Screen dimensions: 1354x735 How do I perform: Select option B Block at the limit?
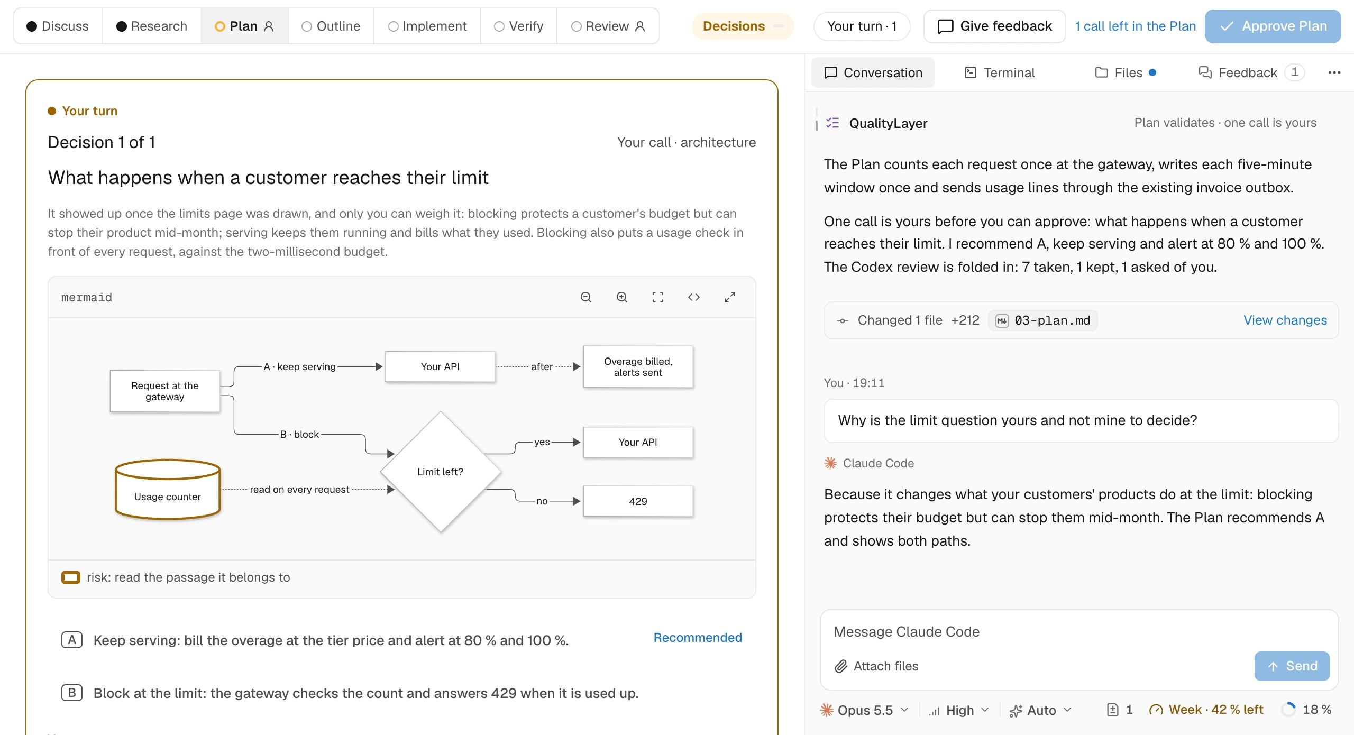coord(402,693)
